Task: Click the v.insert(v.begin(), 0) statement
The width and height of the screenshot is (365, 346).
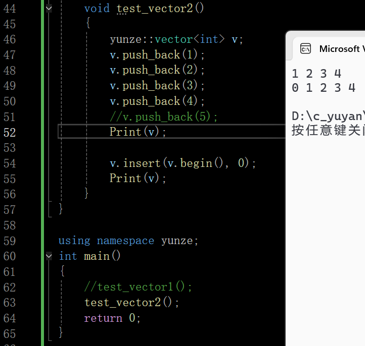Action: [x=182, y=163]
